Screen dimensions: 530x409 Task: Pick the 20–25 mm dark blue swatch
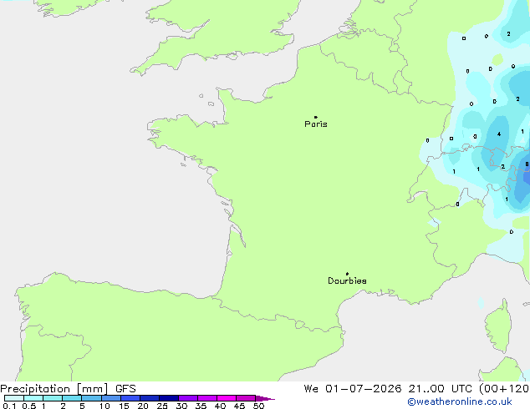pyautogui.click(x=150, y=398)
